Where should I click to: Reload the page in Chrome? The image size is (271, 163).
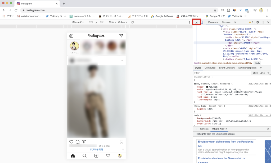coord(16,10)
